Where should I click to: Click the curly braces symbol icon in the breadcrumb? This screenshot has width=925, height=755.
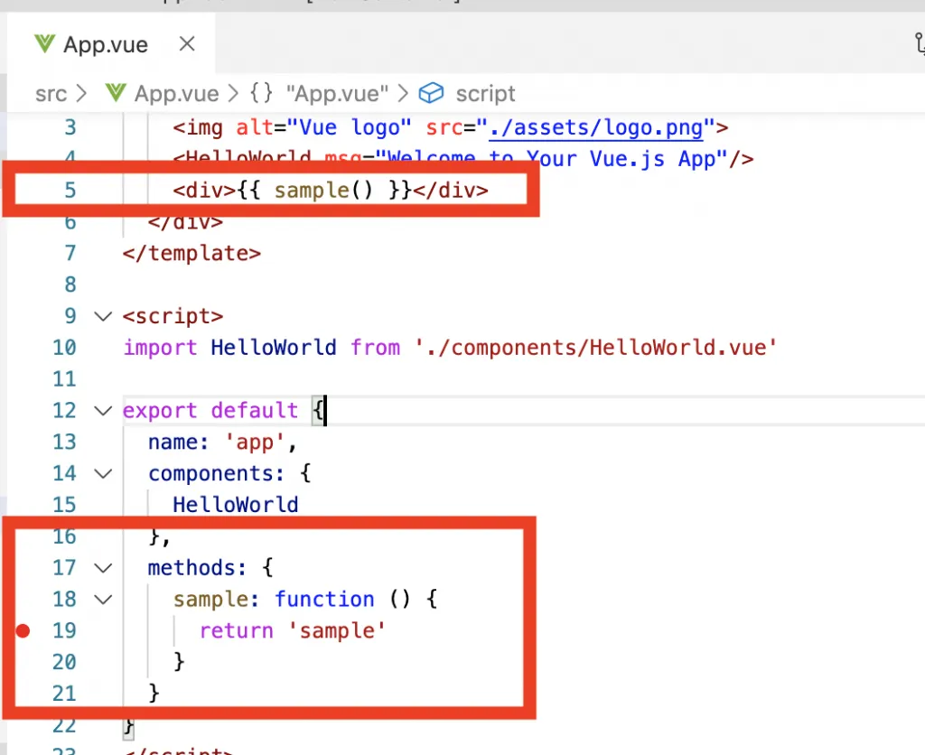(x=262, y=94)
